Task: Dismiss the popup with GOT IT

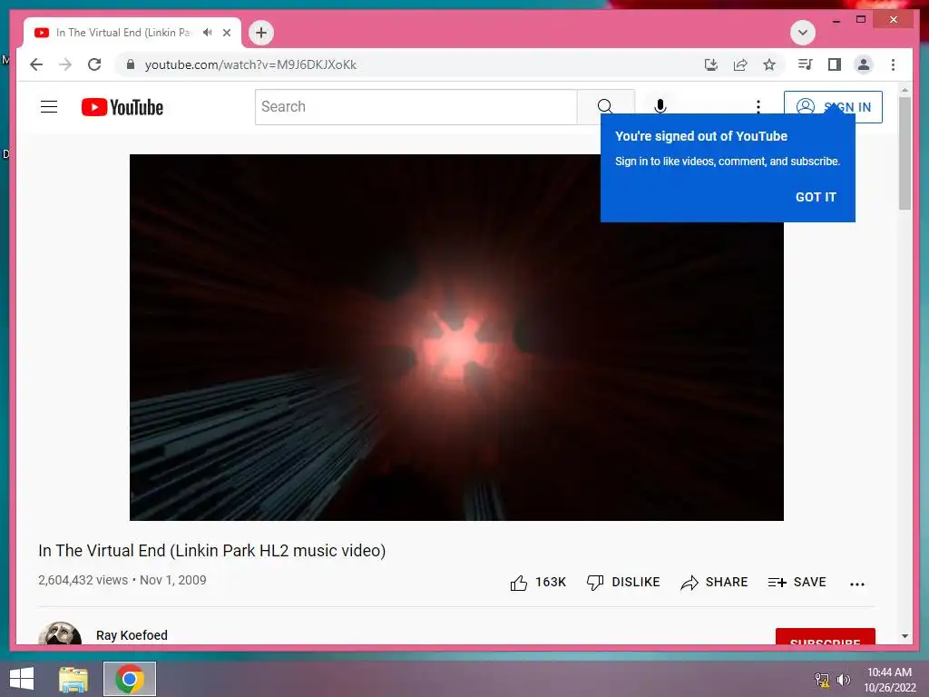Action: [816, 197]
